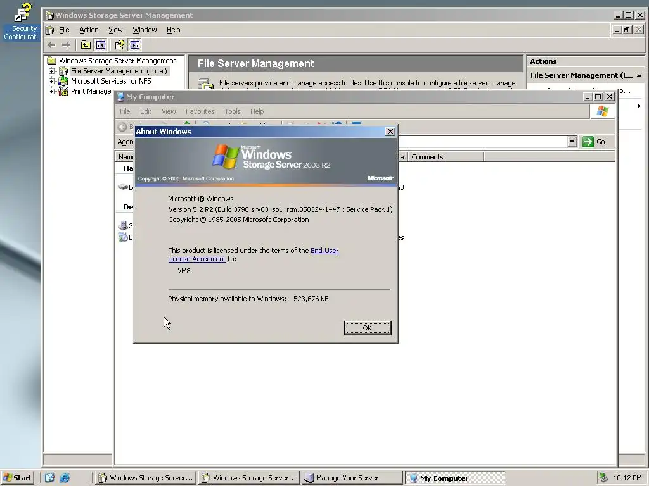The height and width of the screenshot is (486, 649).
Task: Click the system tray notification icon
Action: pos(604,478)
